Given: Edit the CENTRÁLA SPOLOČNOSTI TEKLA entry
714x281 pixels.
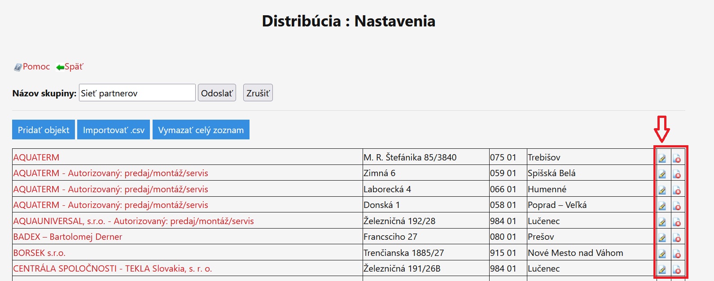Looking at the screenshot, I should coord(662,269).
